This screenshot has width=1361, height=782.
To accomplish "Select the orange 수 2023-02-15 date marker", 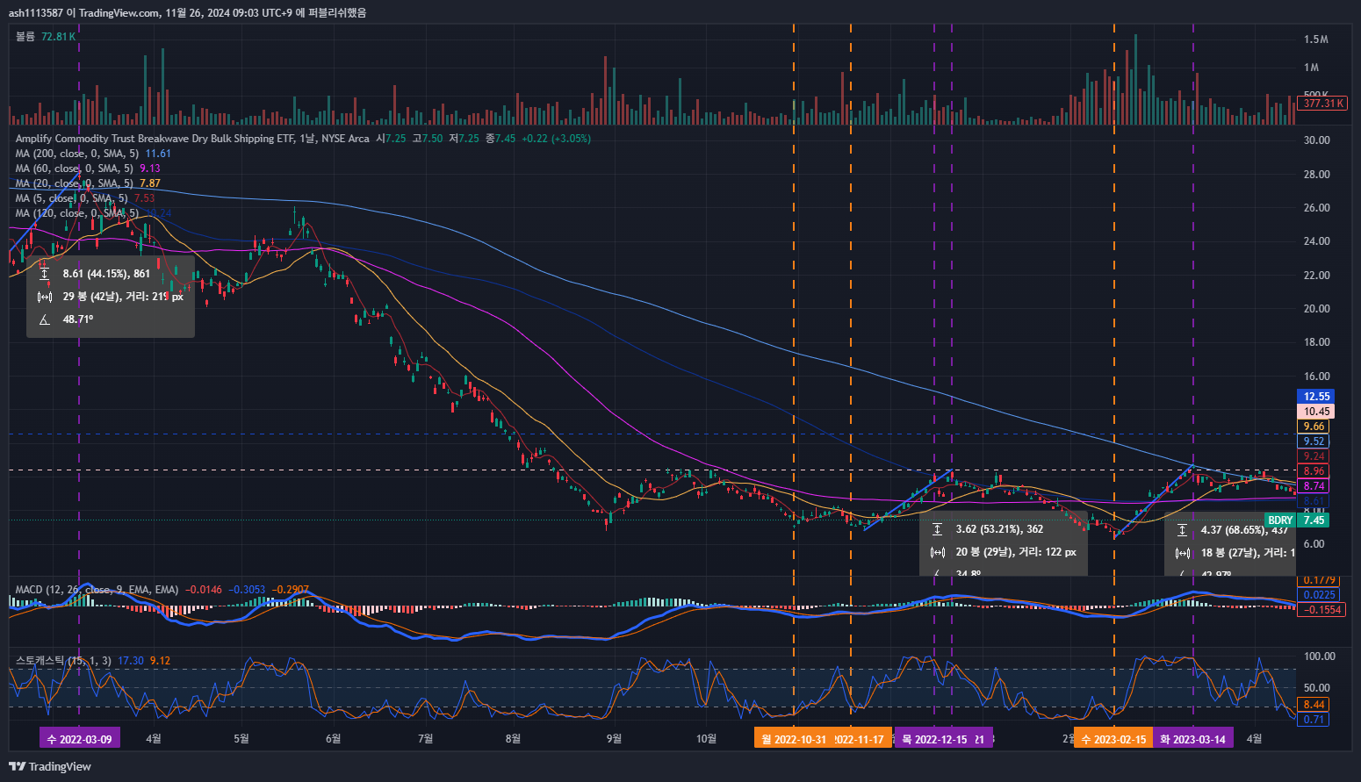I will (x=1113, y=739).
